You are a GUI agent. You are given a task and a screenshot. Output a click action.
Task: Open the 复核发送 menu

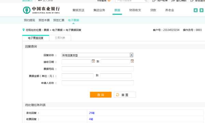(79, 10)
